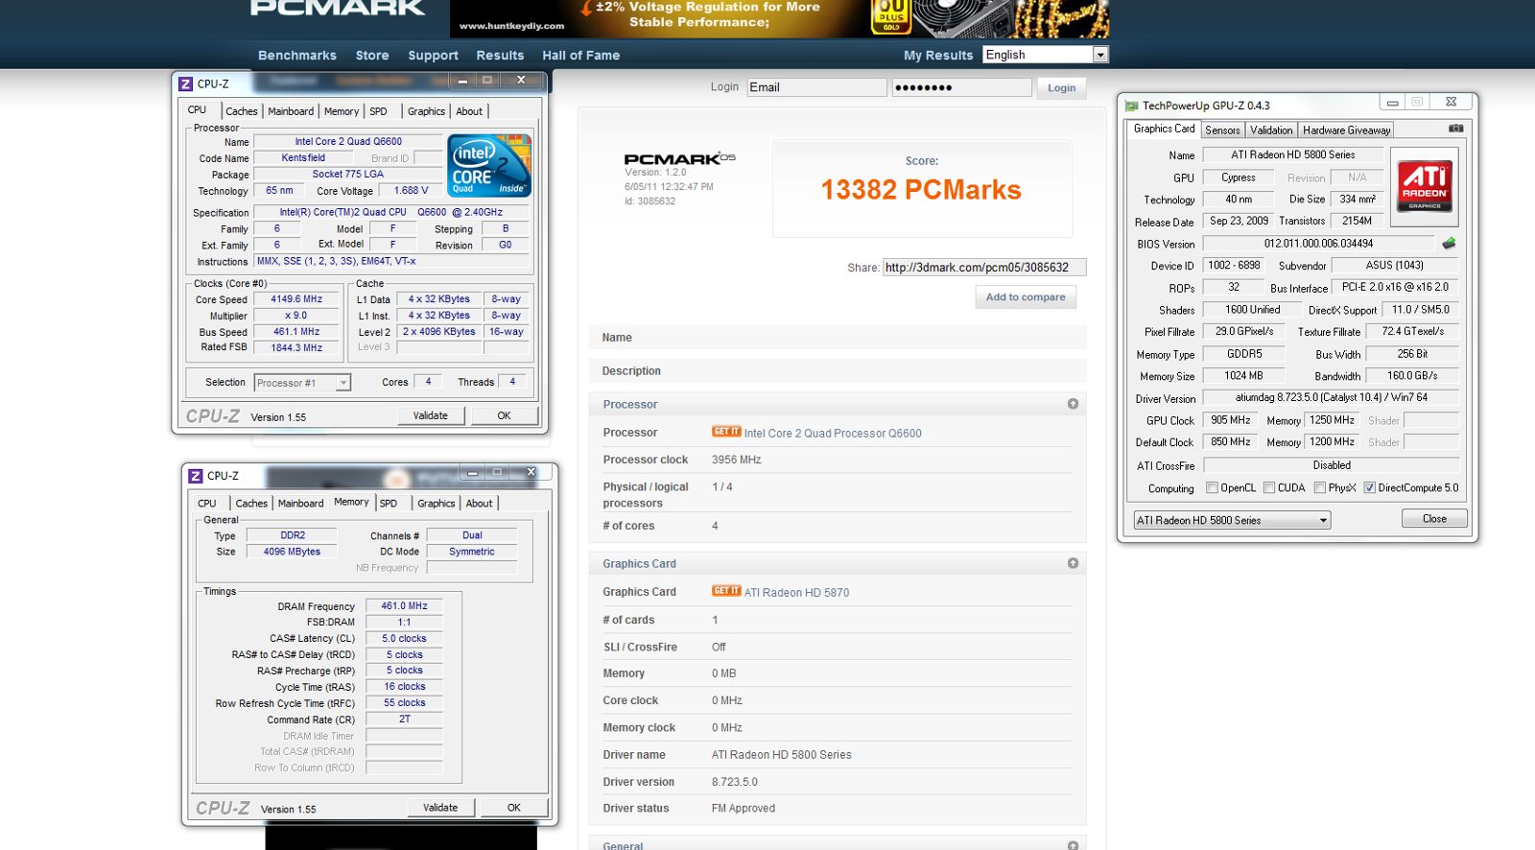
Task: Click the green BIOS save chip icon
Action: coord(1449,244)
